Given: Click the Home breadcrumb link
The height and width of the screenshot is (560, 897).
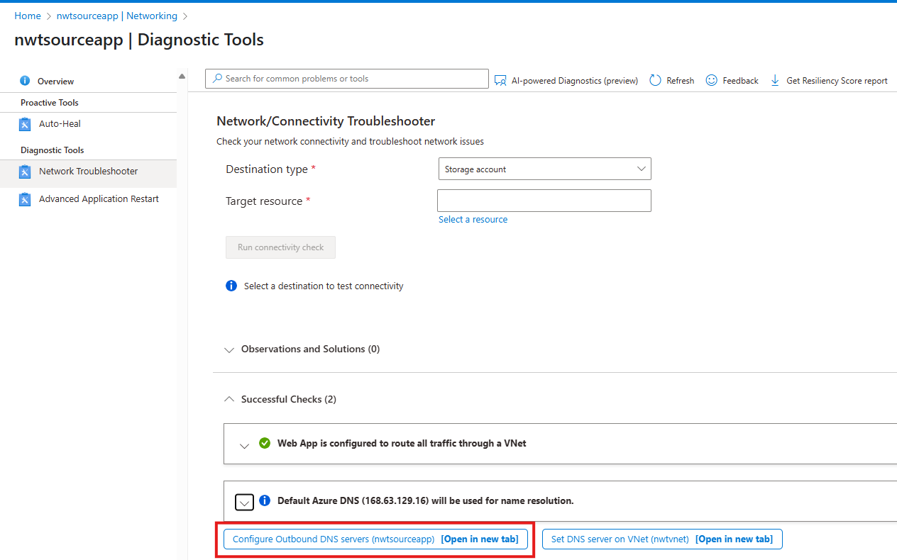Looking at the screenshot, I should click(28, 16).
